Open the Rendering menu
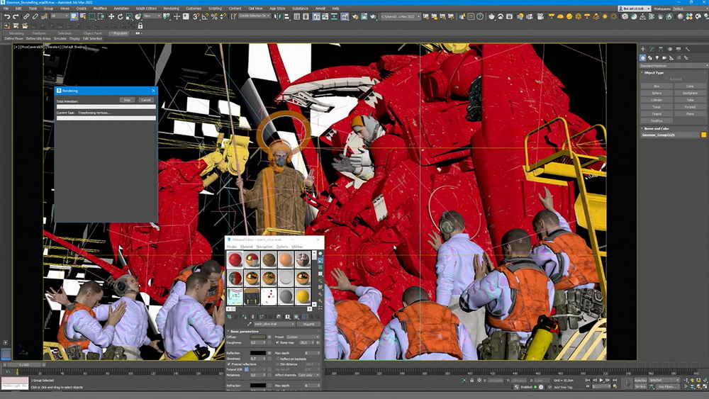The height and width of the screenshot is (399, 709). click(x=171, y=9)
